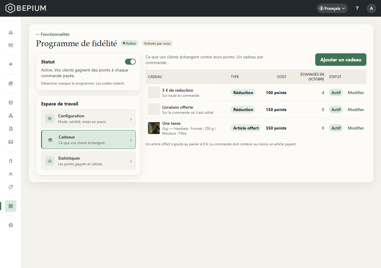Screen dimensions: 381x268
Task: Click Modifier for Une tasse
Action: (x=356, y=128)
